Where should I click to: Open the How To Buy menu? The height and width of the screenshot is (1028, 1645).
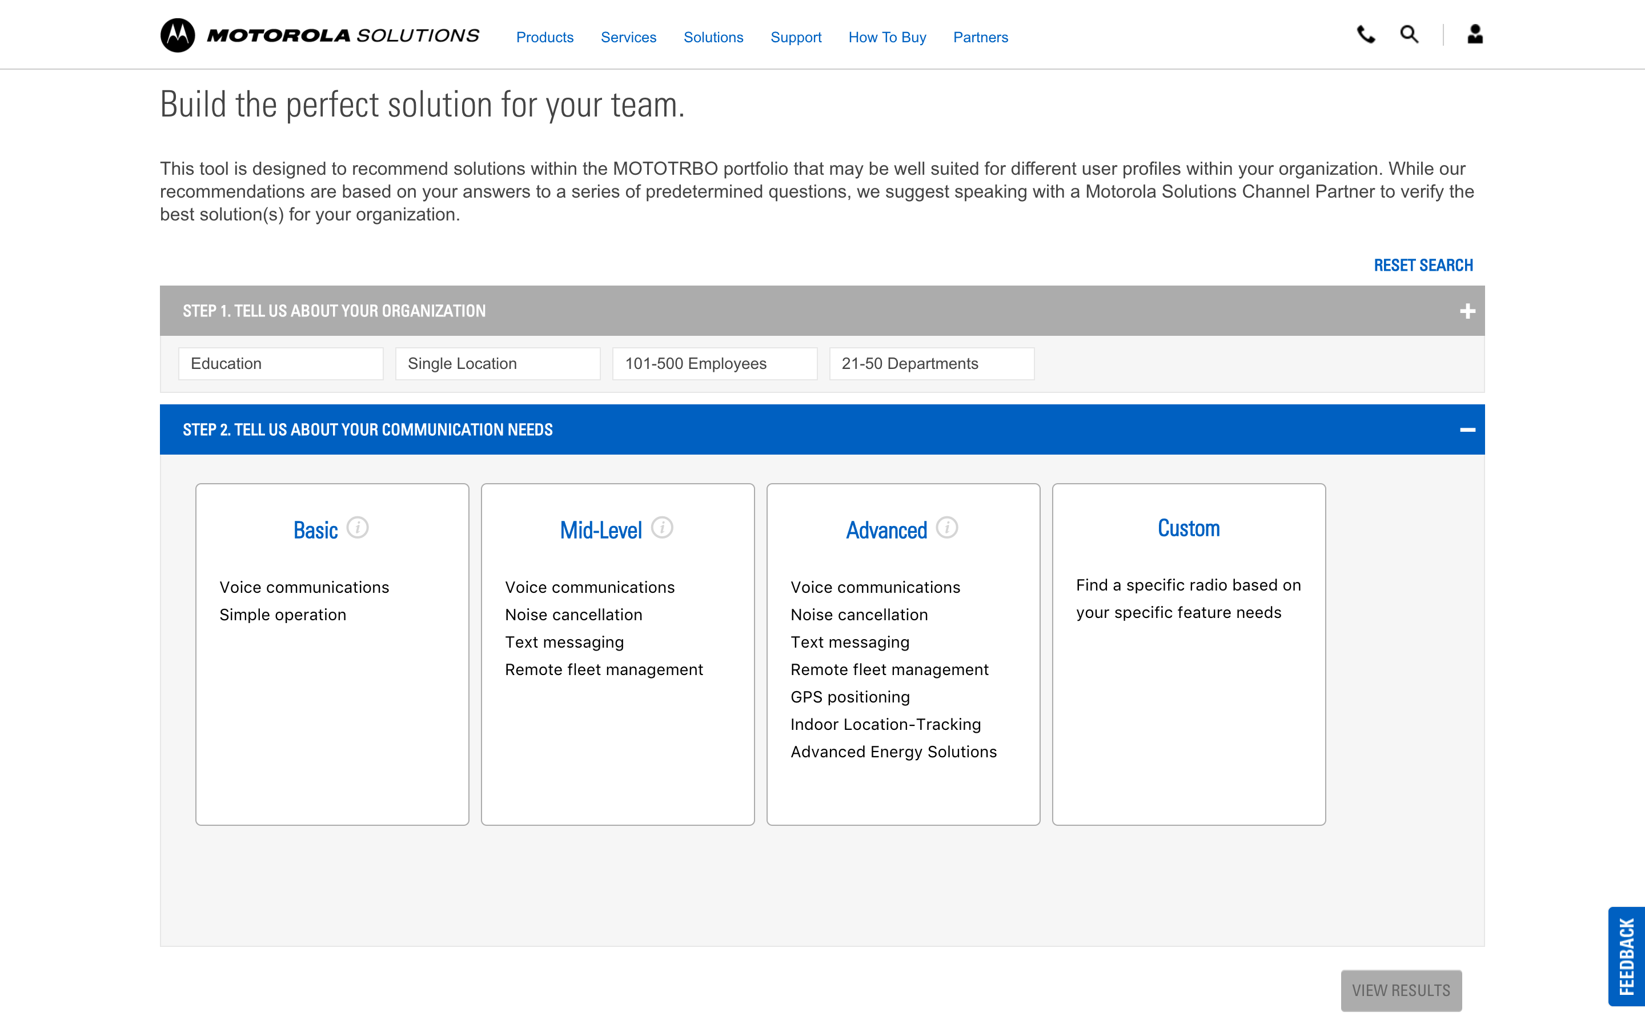[x=887, y=37]
